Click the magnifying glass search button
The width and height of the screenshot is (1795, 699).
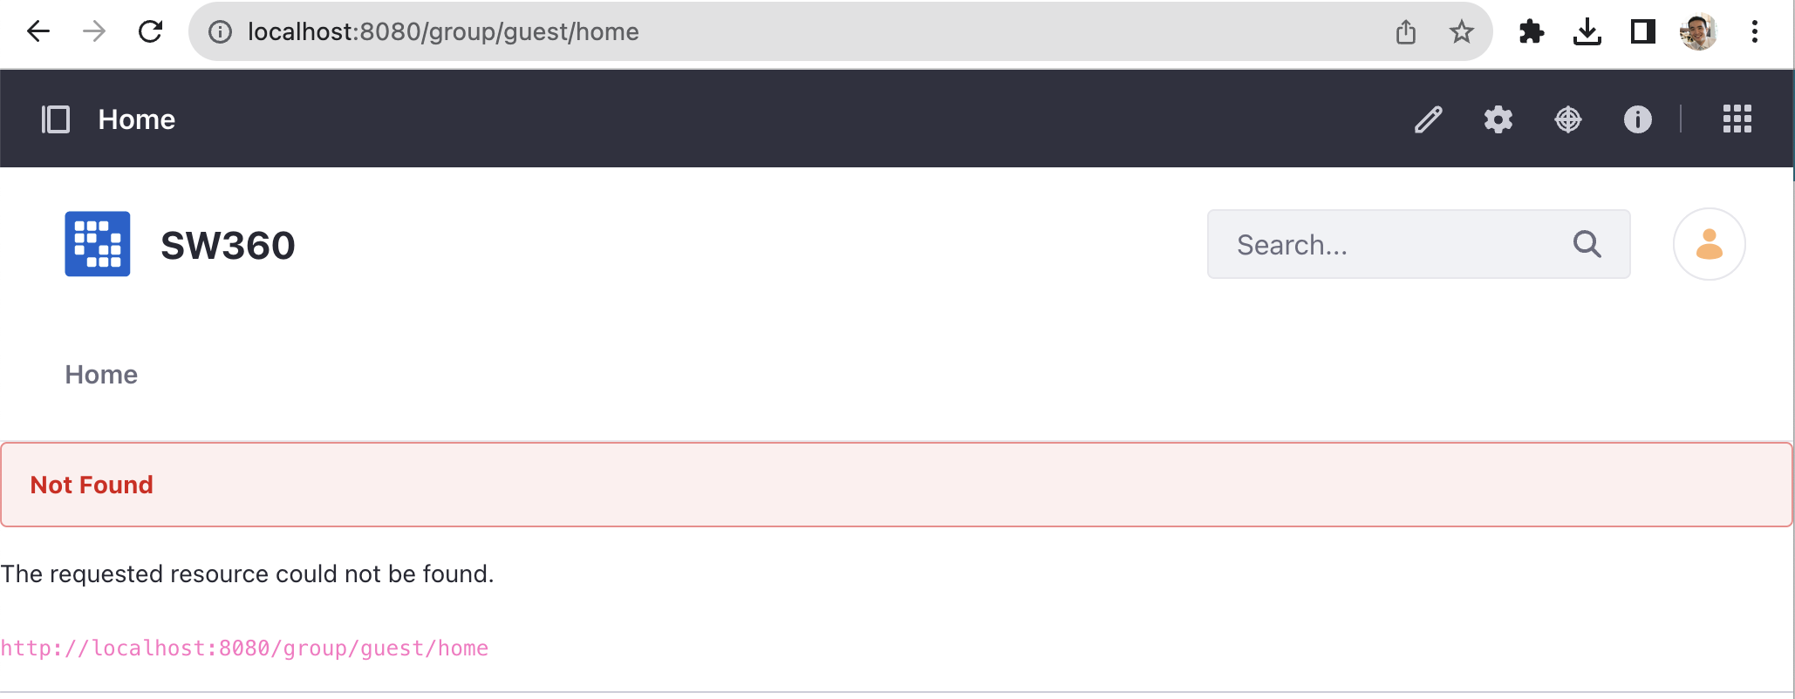1587,245
